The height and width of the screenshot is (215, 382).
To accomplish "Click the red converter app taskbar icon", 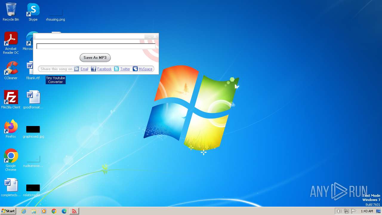I will pos(74,211).
